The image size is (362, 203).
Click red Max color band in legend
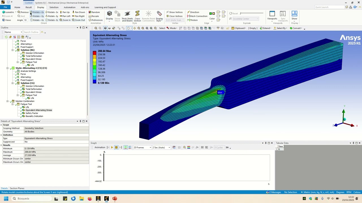point(94,53)
